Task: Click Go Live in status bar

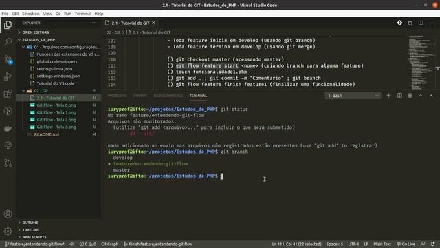Action: pos(406,244)
